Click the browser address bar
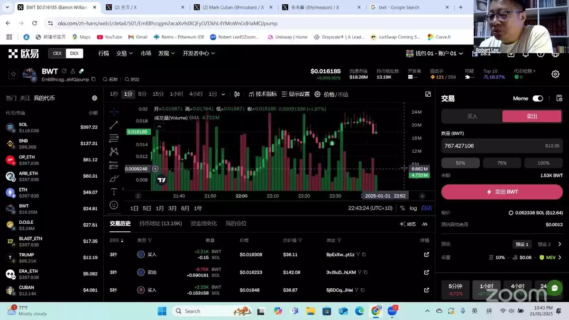 [256, 23]
